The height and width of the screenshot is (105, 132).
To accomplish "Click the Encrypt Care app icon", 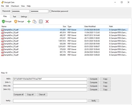I will [3, 2].
